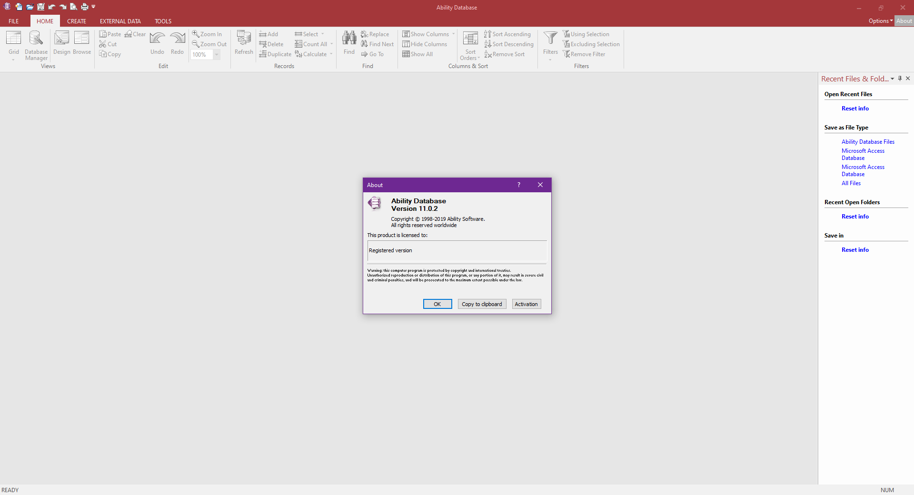Image resolution: width=914 pixels, height=495 pixels.
Task: Click the Save floppy icon in quick access toolbar
Action: coord(40,7)
